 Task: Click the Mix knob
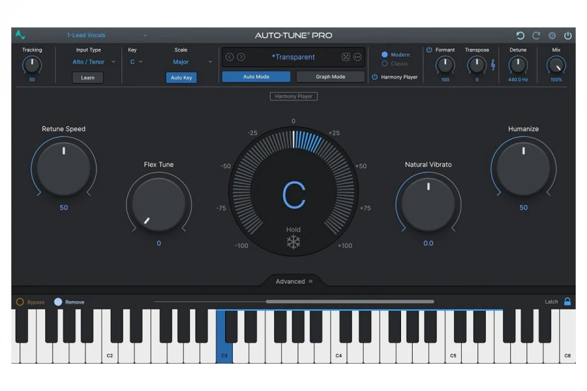coord(556,65)
